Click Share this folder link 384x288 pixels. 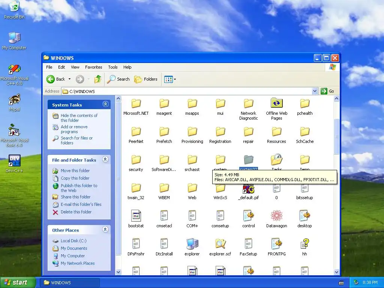coord(75,197)
